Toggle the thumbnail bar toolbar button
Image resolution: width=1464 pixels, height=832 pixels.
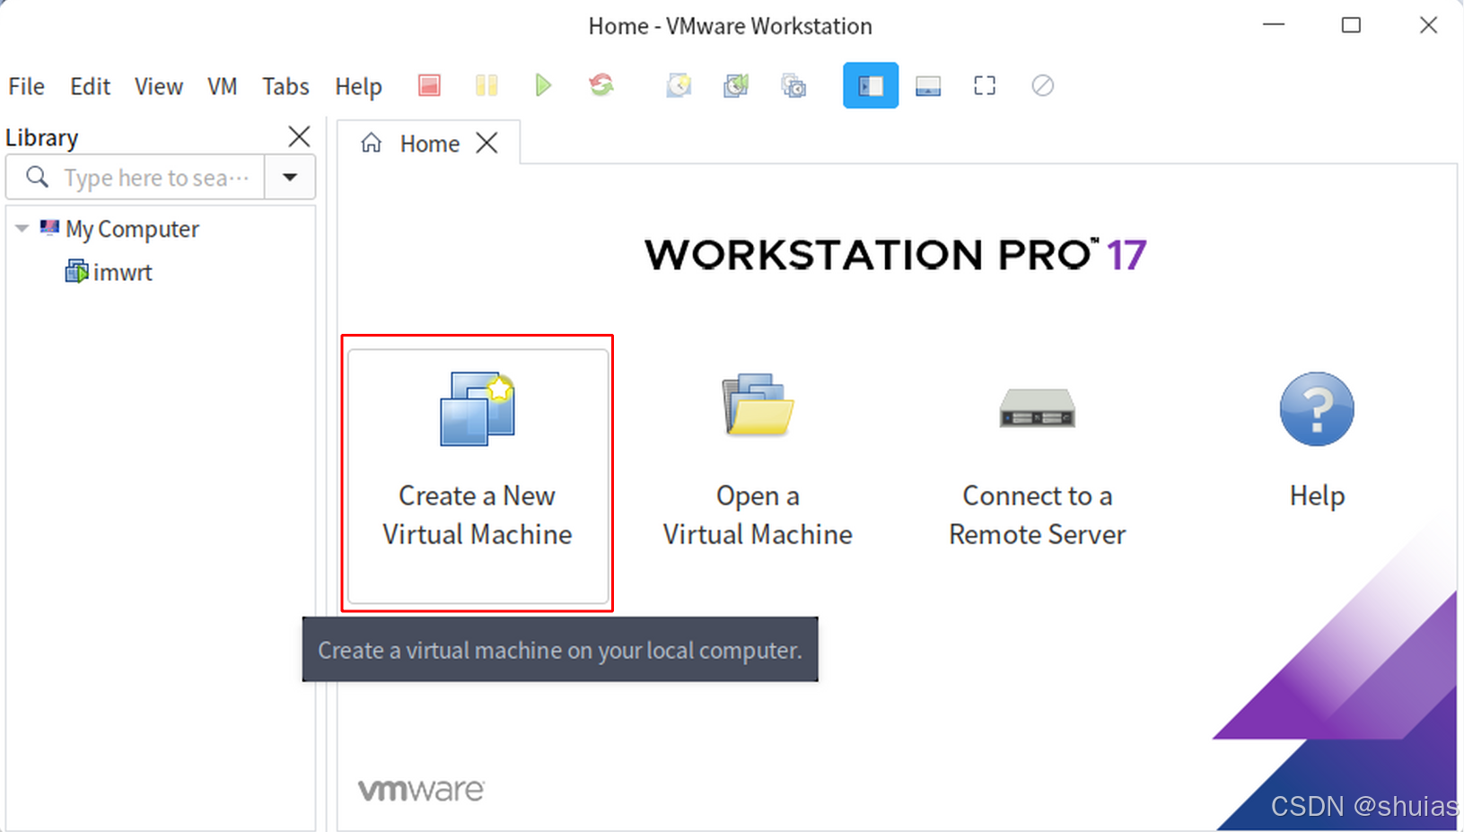pos(928,85)
